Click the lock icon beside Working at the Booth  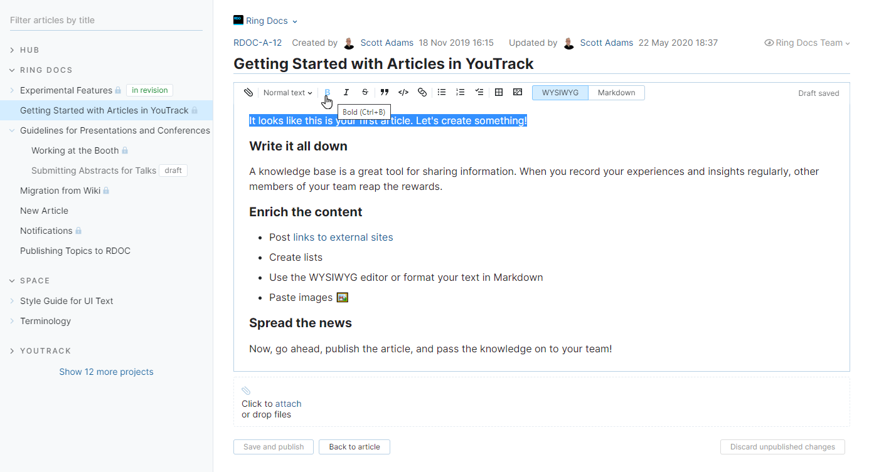(125, 150)
